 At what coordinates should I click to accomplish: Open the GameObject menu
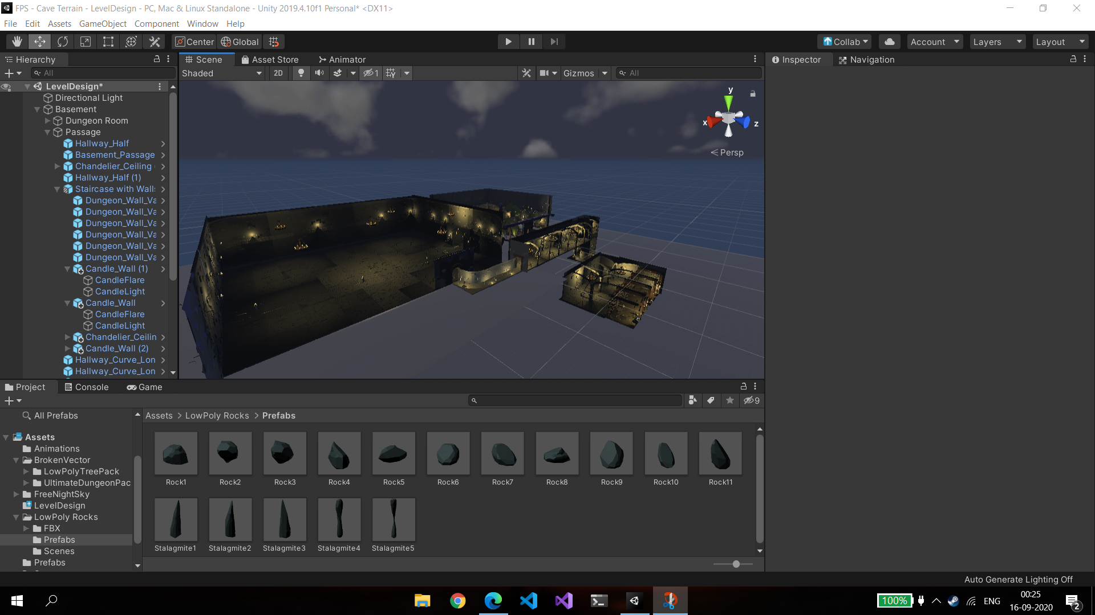click(x=103, y=24)
